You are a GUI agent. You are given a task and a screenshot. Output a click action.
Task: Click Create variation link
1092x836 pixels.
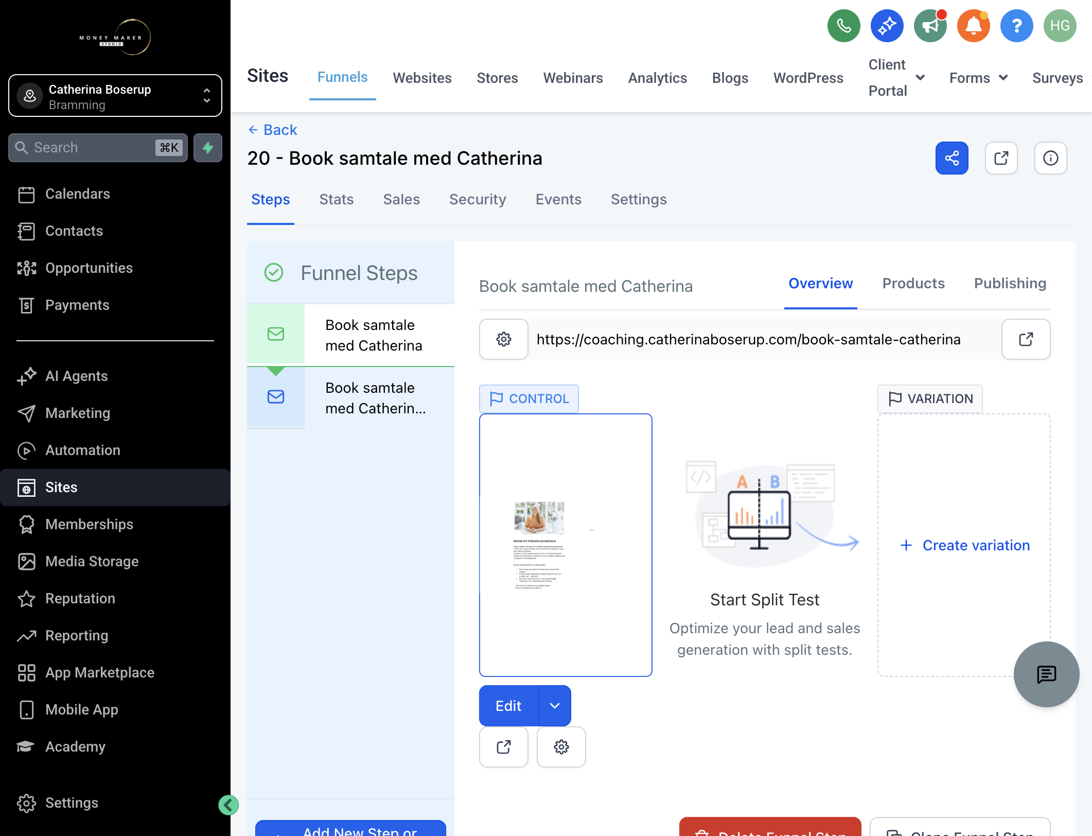click(965, 545)
